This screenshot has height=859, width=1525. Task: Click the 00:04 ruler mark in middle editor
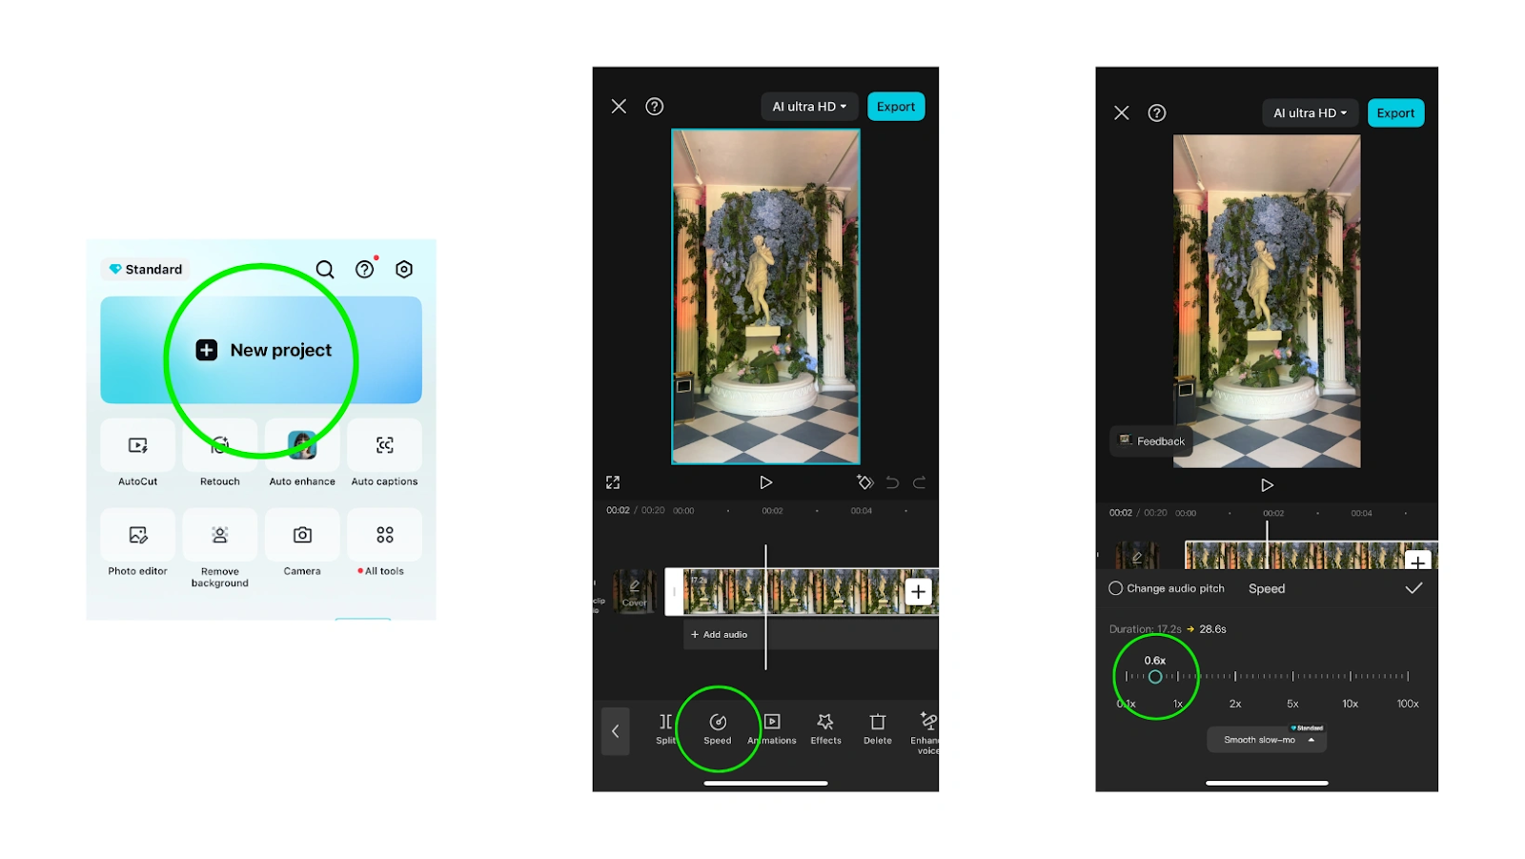862,511
